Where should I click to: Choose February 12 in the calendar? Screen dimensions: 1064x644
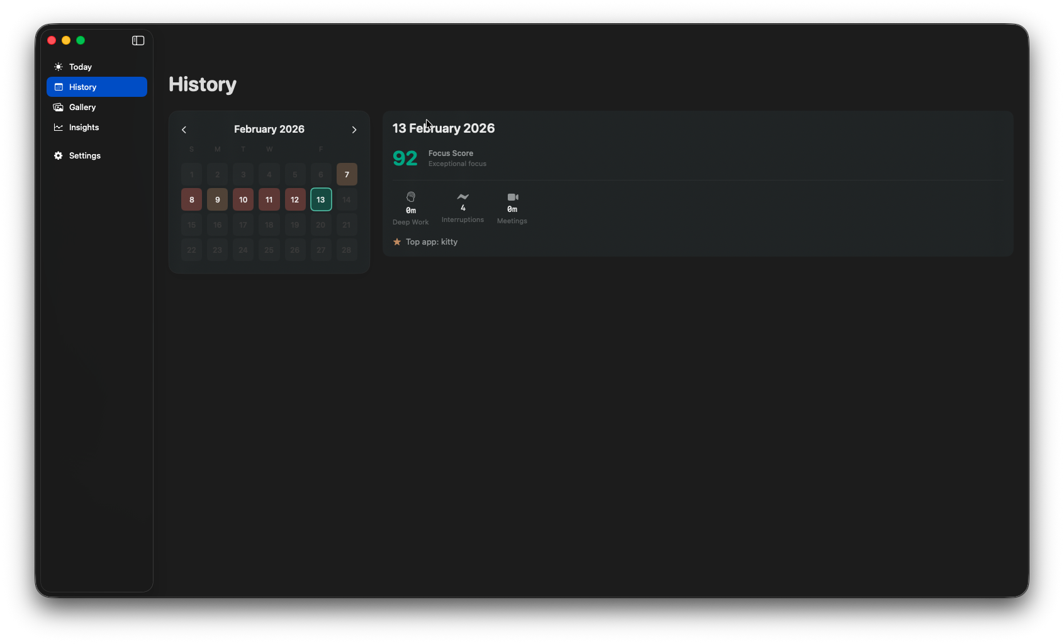(x=294, y=199)
